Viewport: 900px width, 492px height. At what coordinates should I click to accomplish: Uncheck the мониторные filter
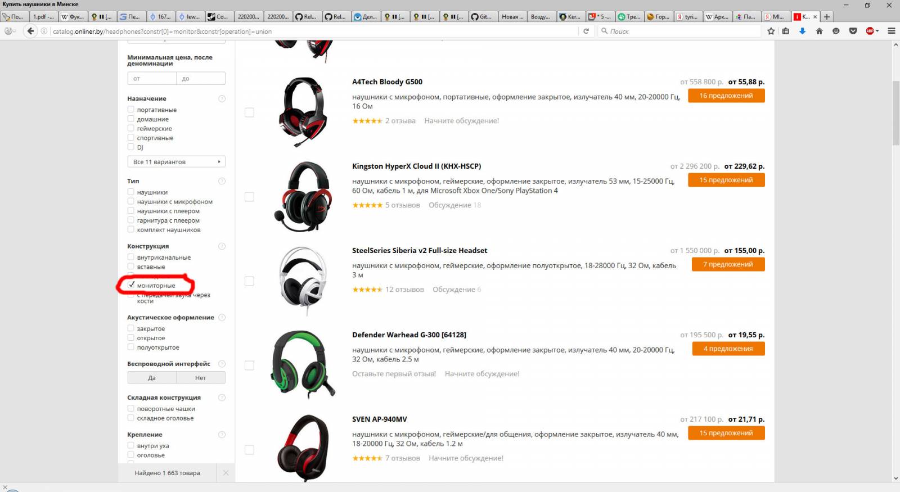(131, 285)
